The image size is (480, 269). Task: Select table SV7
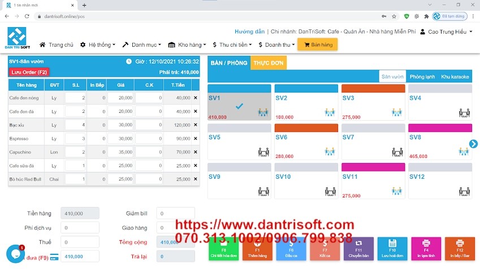point(373,142)
